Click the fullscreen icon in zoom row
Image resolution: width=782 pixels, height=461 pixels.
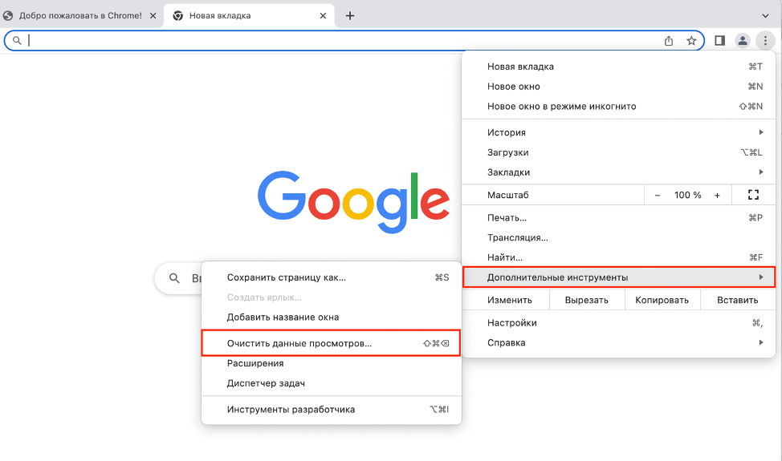pos(753,195)
